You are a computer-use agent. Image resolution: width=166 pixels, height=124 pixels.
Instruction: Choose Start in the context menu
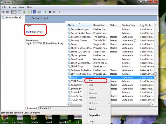[96, 81]
